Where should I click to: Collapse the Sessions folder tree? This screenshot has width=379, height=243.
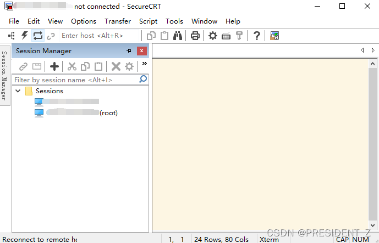[x=18, y=91]
